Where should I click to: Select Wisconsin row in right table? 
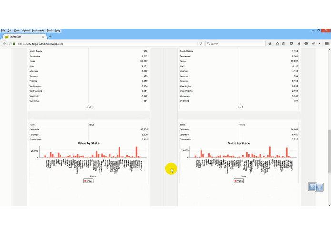tap(239, 96)
